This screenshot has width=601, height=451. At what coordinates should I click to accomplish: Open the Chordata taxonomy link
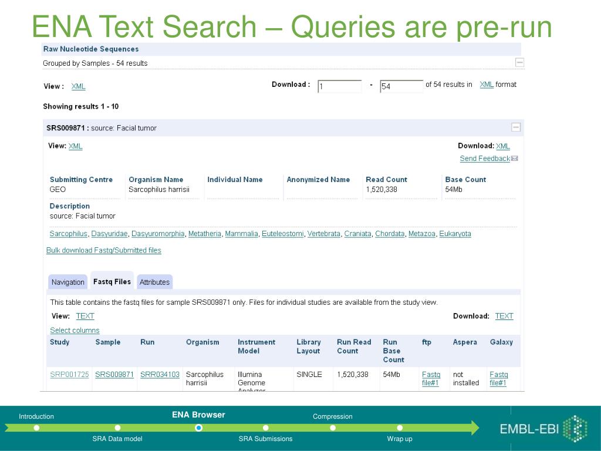(390, 234)
